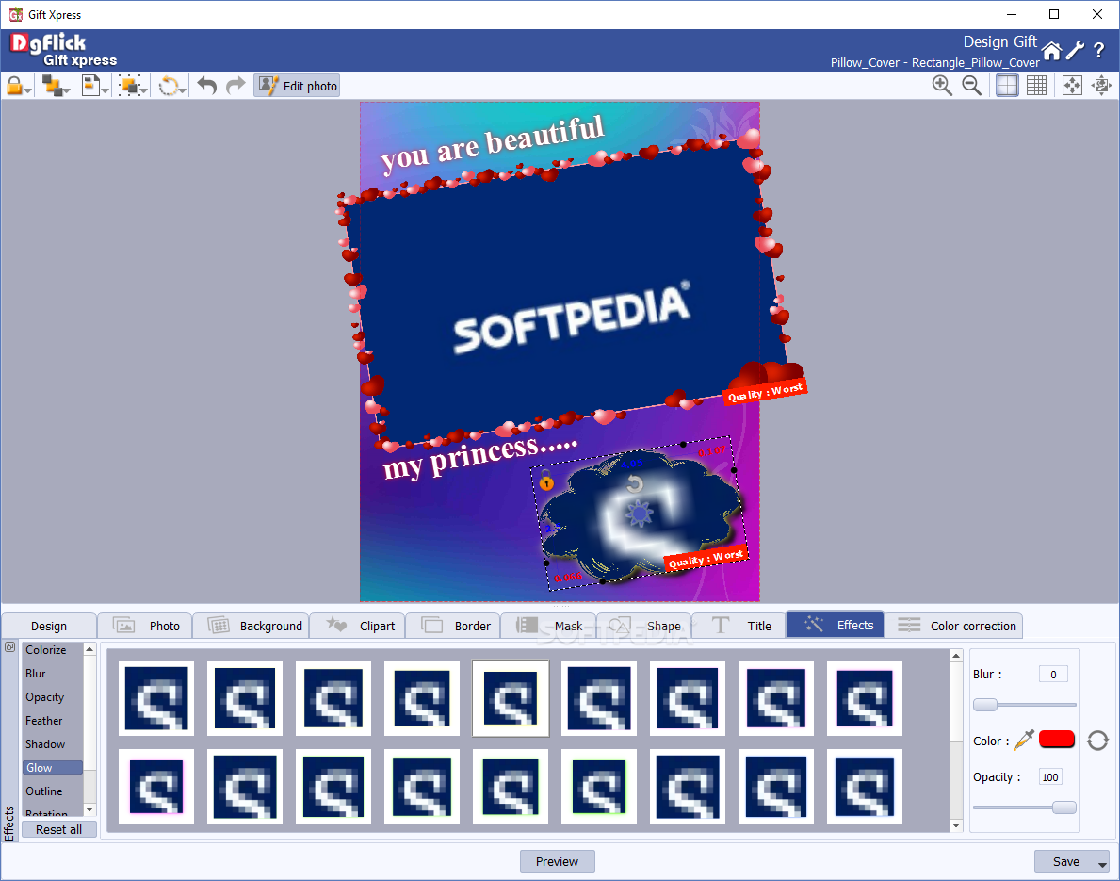
Task: Click the lock icon in the top toolbar
Action: 14,86
